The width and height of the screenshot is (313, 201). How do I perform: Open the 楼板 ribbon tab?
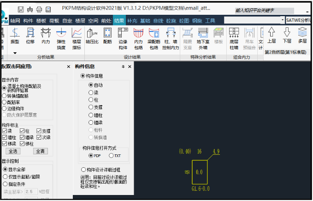pyautogui.click(x=41, y=21)
